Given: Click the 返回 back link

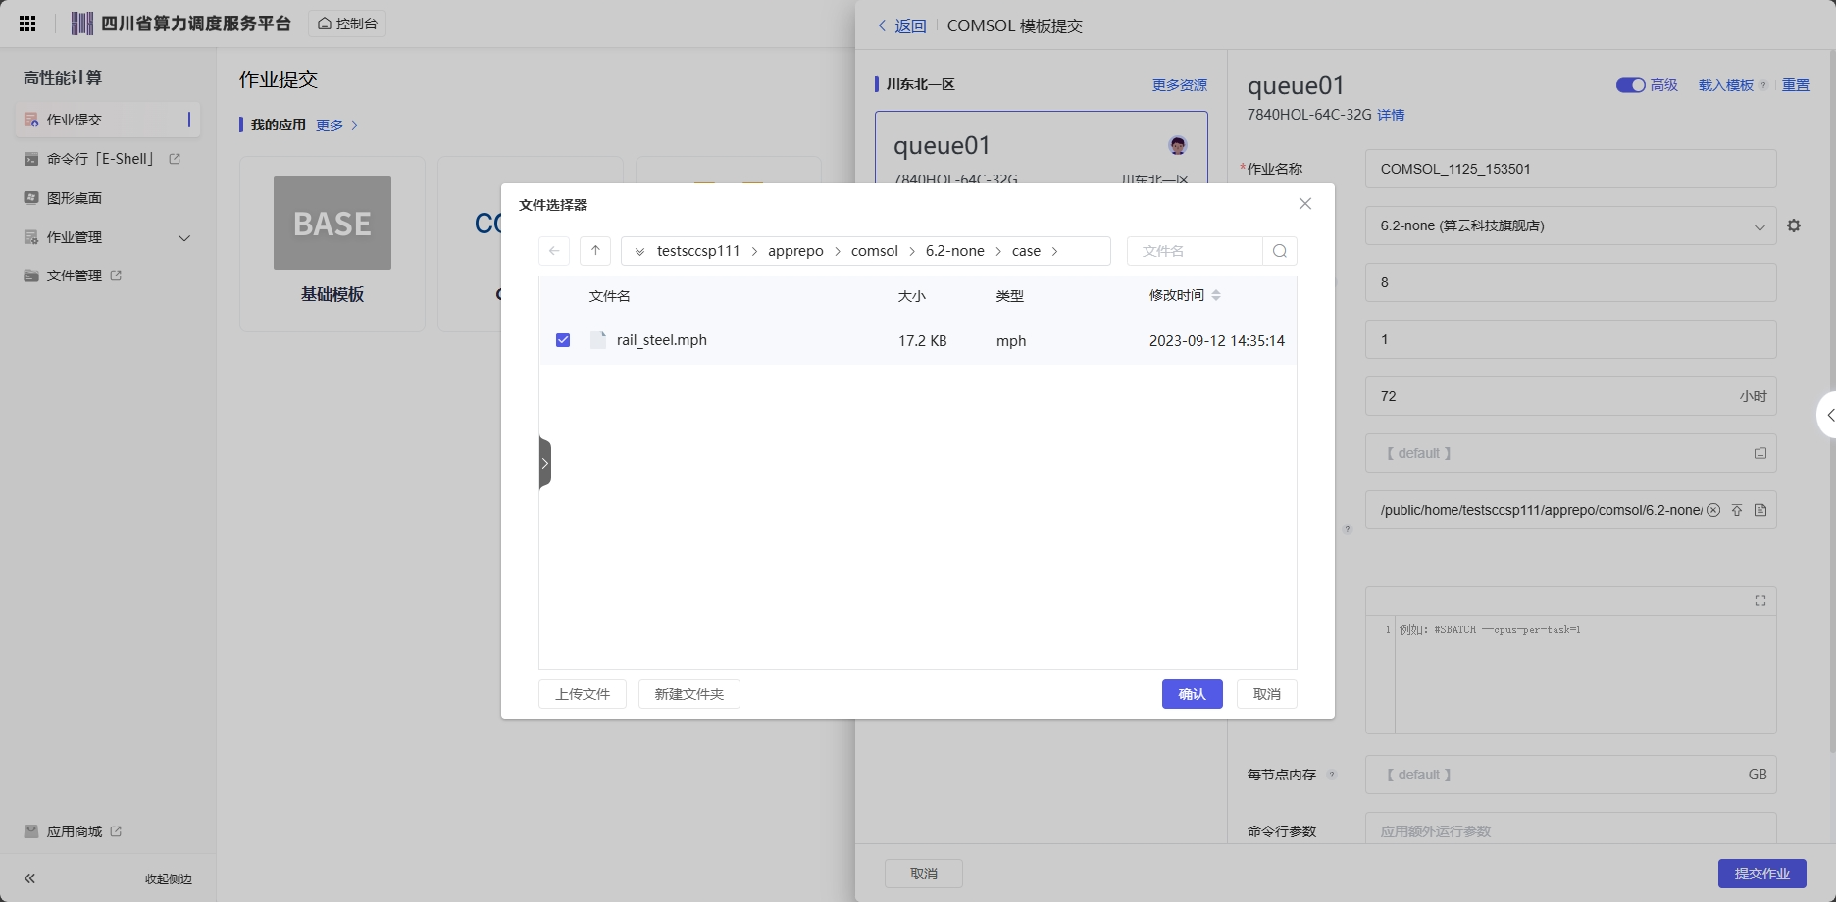Looking at the screenshot, I should coord(901,26).
